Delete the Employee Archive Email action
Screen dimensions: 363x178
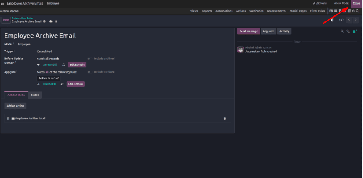225,119
